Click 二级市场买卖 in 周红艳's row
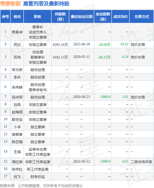Viewport: 154px width, 188px height. pos(141,162)
